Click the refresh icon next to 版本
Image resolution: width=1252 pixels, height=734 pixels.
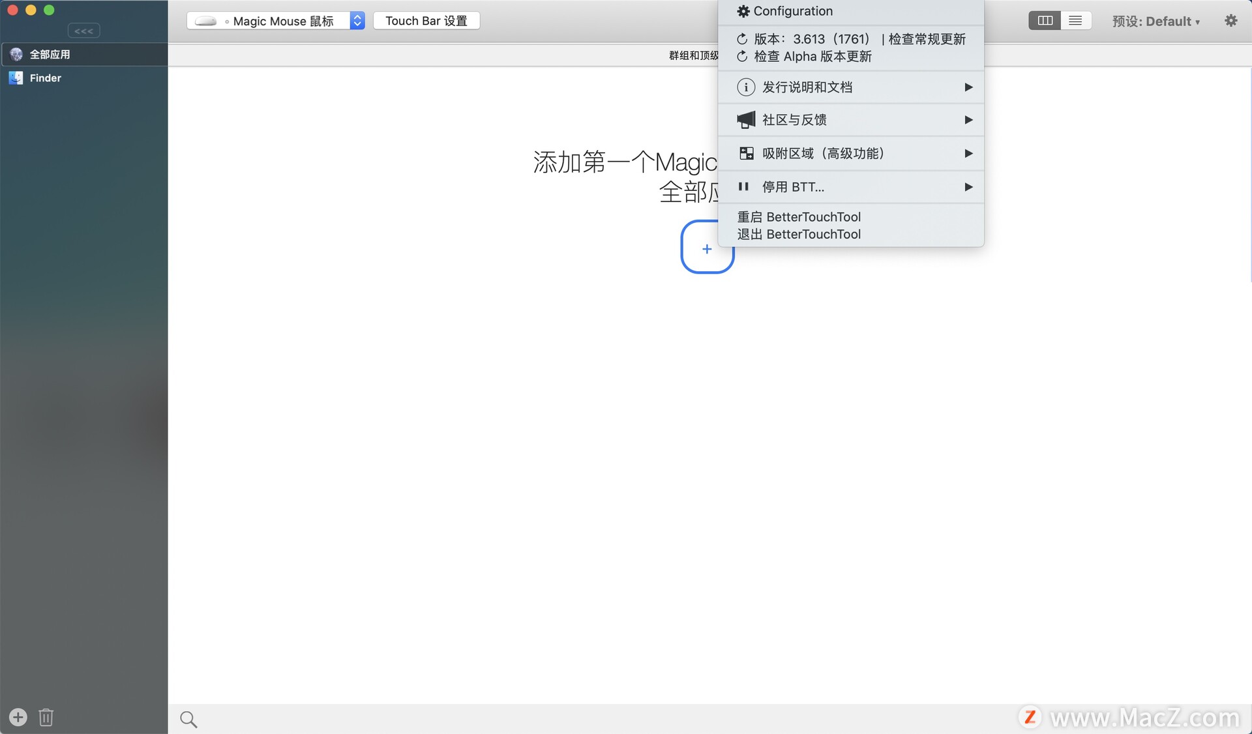coord(742,39)
